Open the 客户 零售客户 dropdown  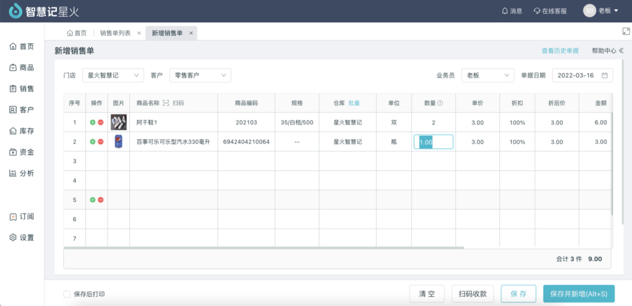[x=200, y=75]
